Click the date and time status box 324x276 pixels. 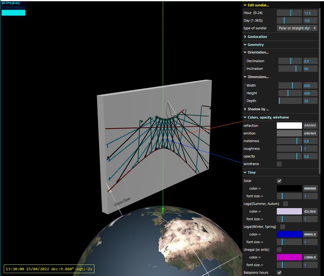pyautogui.click(x=49, y=269)
